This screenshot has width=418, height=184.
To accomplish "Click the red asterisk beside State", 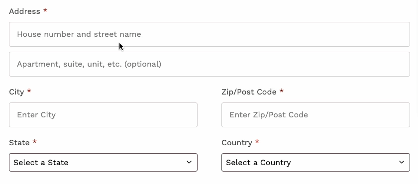I will point(35,142).
